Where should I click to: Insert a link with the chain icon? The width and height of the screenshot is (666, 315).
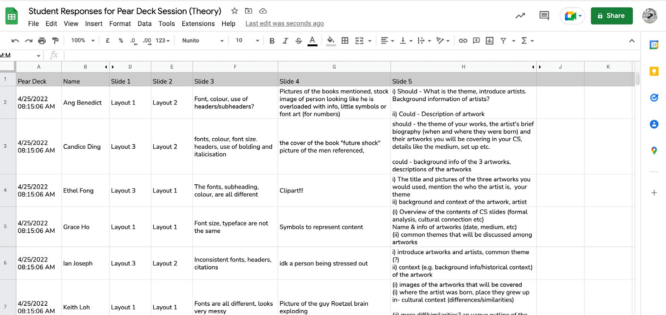[463, 41]
